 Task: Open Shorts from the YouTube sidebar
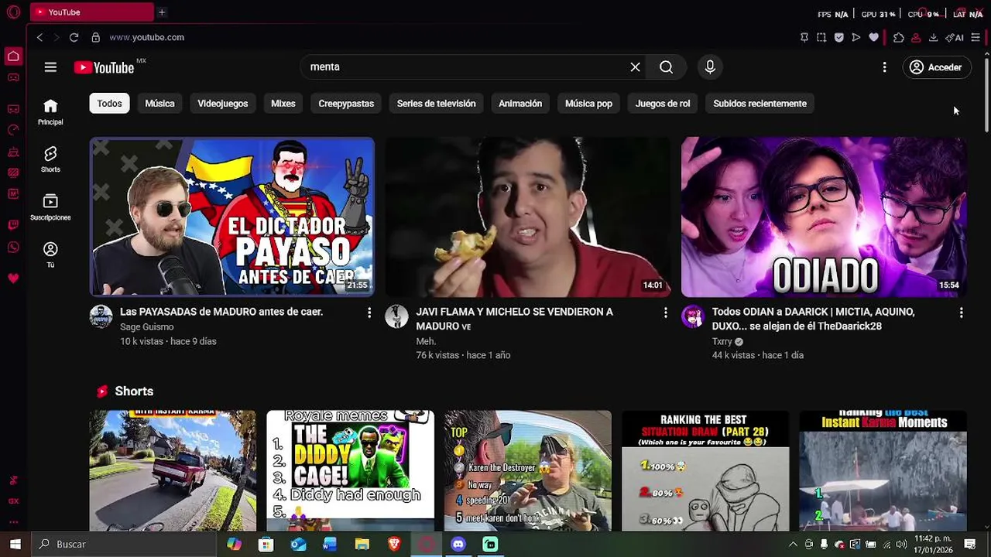tap(50, 159)
